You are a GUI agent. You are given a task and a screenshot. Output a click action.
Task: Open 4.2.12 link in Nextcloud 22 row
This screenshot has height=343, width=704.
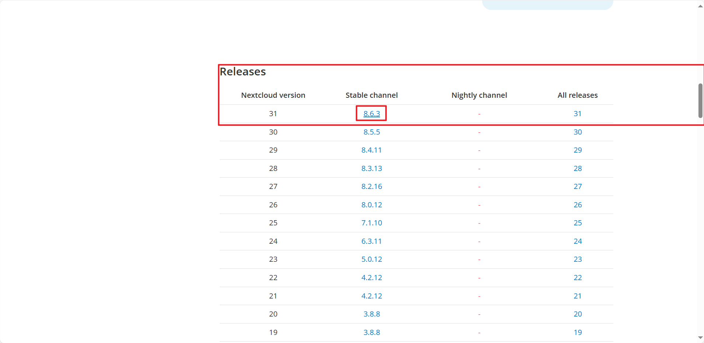(x=372, y=278)
